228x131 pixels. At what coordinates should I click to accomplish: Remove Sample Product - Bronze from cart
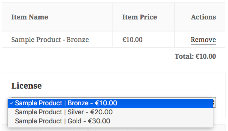(203, 40)
